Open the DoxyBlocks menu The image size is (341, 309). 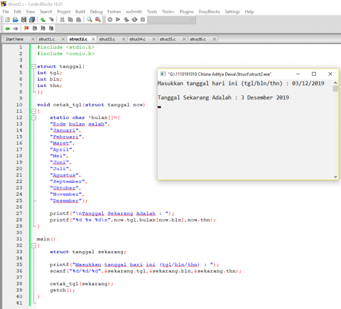[x=209, y=12]
